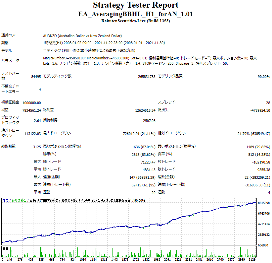Click average loss trade -9355.38
The height and width of the screenshot is (263, 272).
tap(263, 170)
